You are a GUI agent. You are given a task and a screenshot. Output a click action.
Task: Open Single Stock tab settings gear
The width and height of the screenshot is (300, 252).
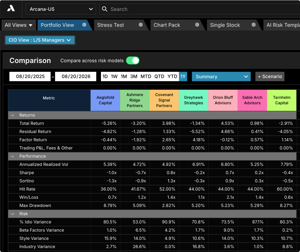(x=253, y=25)
